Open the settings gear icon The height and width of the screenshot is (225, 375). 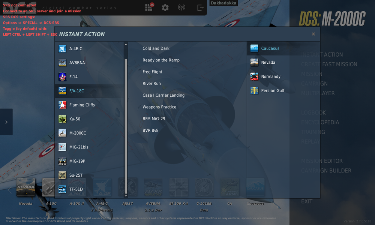click(x=165, y=7)
